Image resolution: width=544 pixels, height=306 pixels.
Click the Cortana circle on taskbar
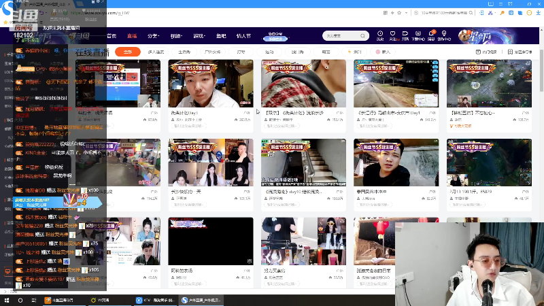click(x=20, y=300)
